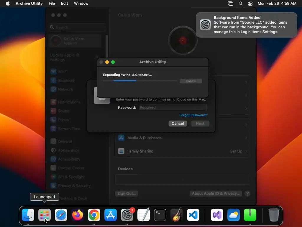Select Network in settings sidebar

click(65, 89)
